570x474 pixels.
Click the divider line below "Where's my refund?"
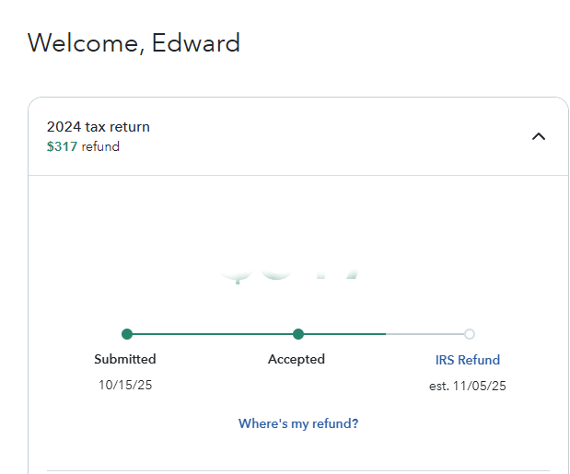[x=298, y=471]
